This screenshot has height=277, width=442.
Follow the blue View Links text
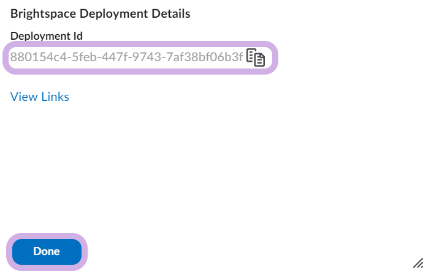[x=40, y=97]
